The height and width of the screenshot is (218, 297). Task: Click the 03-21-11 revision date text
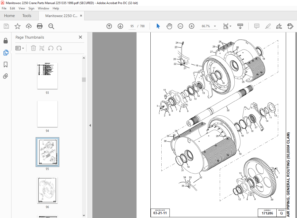coord(160,213)
